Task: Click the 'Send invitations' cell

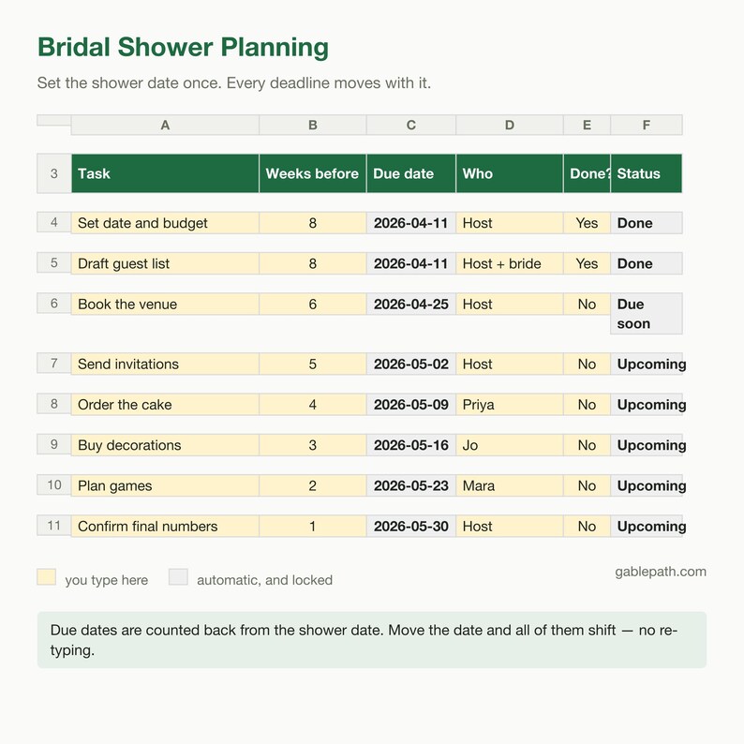Action: [165, 364]
